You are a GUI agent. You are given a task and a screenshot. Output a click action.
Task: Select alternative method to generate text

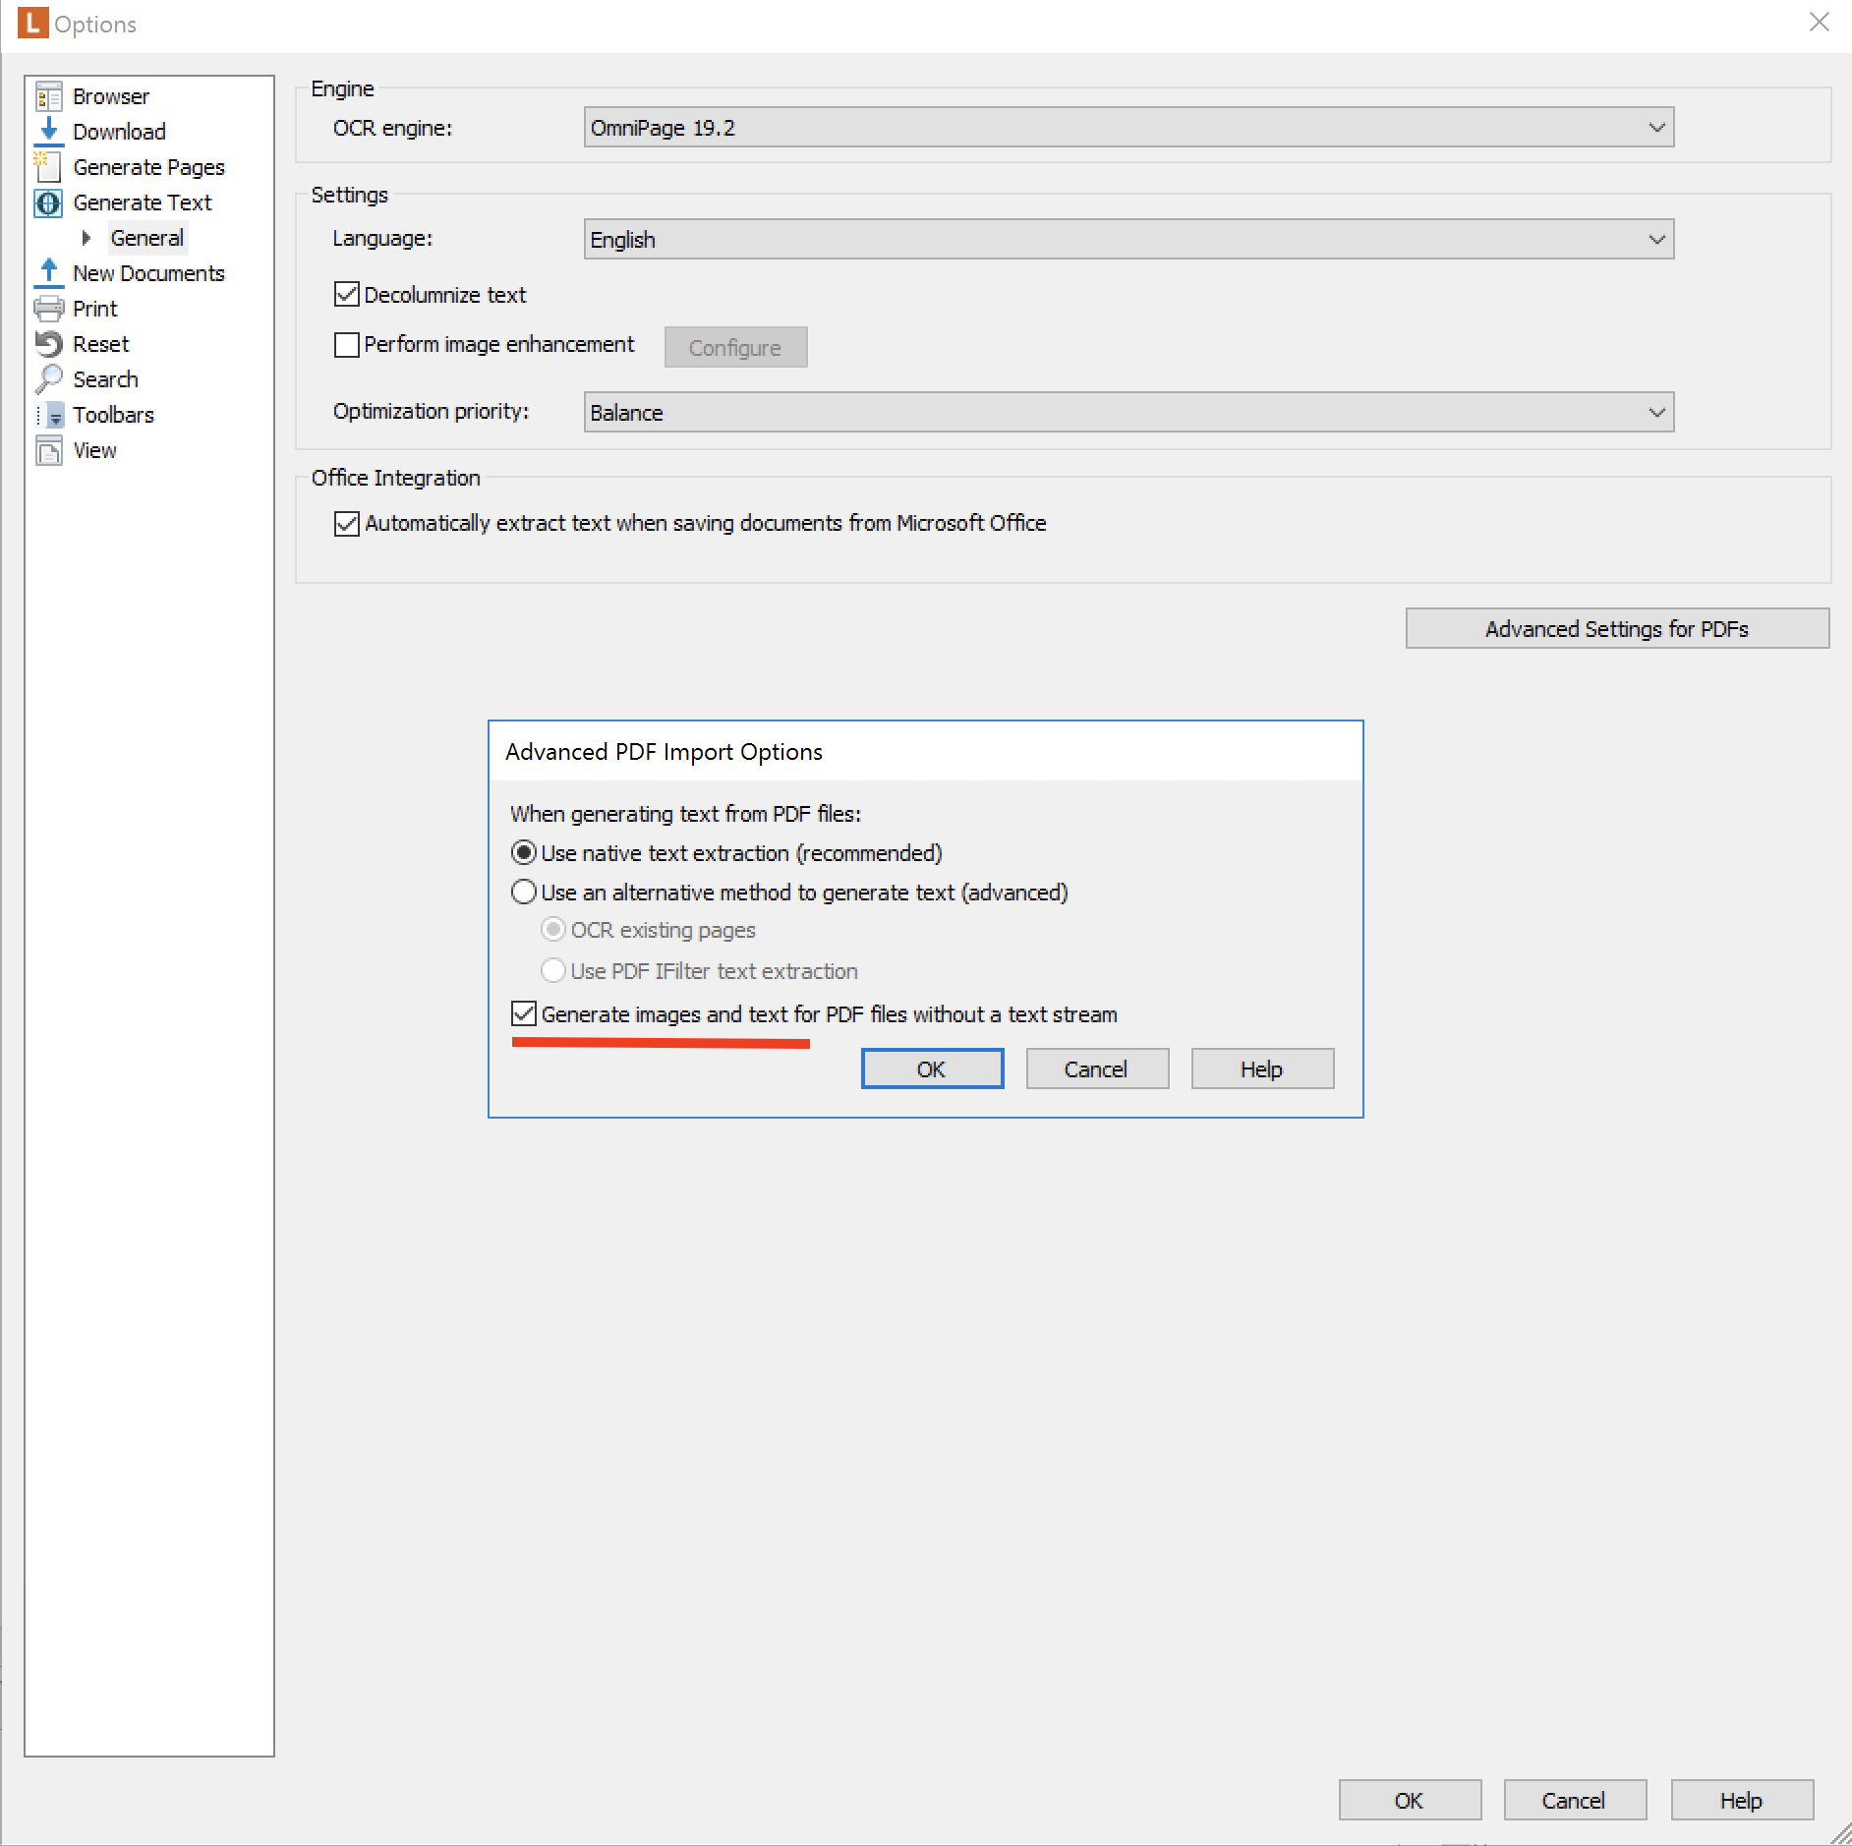tap(524, 892)
